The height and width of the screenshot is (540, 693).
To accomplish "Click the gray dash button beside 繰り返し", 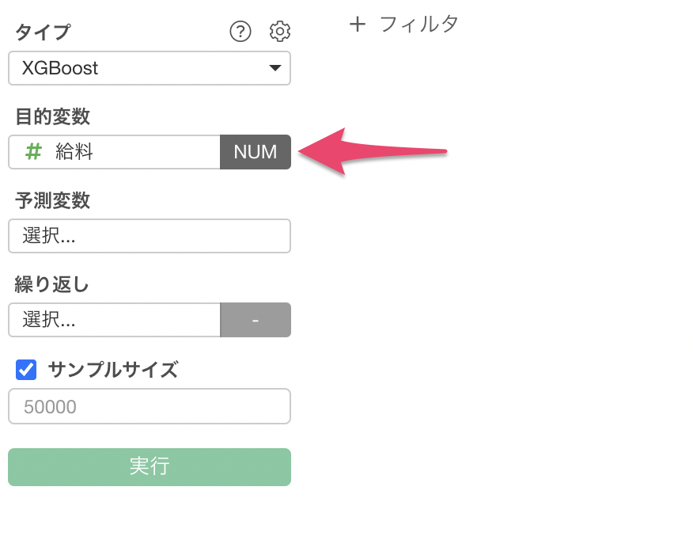I will [256, 320].
